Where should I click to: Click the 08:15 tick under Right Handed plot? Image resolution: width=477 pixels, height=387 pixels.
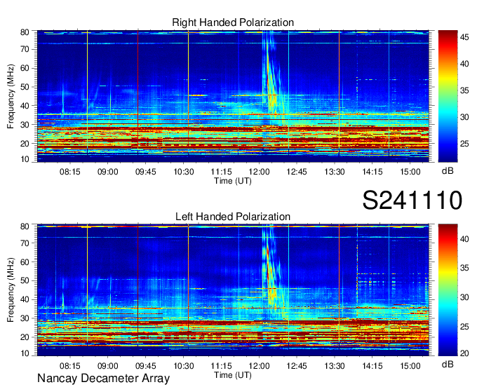tap(70, 172)
